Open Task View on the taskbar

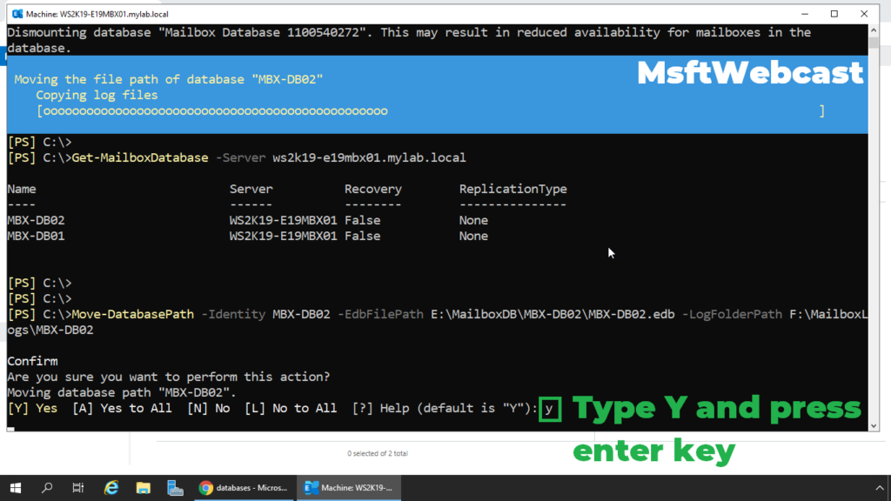pos(77,488)
